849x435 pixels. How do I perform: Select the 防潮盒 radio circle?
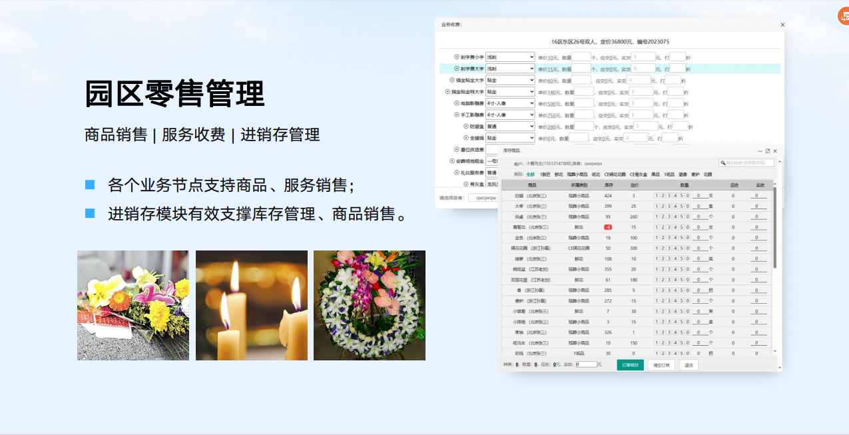click(466, 126)
